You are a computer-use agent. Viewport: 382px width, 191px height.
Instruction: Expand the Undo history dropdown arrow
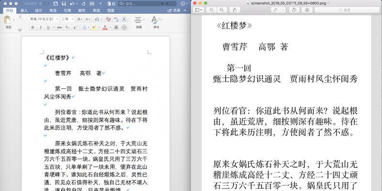(77, 4)
